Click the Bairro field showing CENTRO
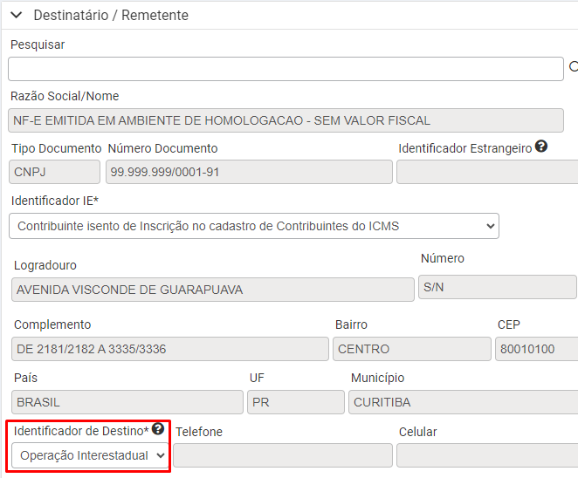The image size is (578, 478). (412, 349)
